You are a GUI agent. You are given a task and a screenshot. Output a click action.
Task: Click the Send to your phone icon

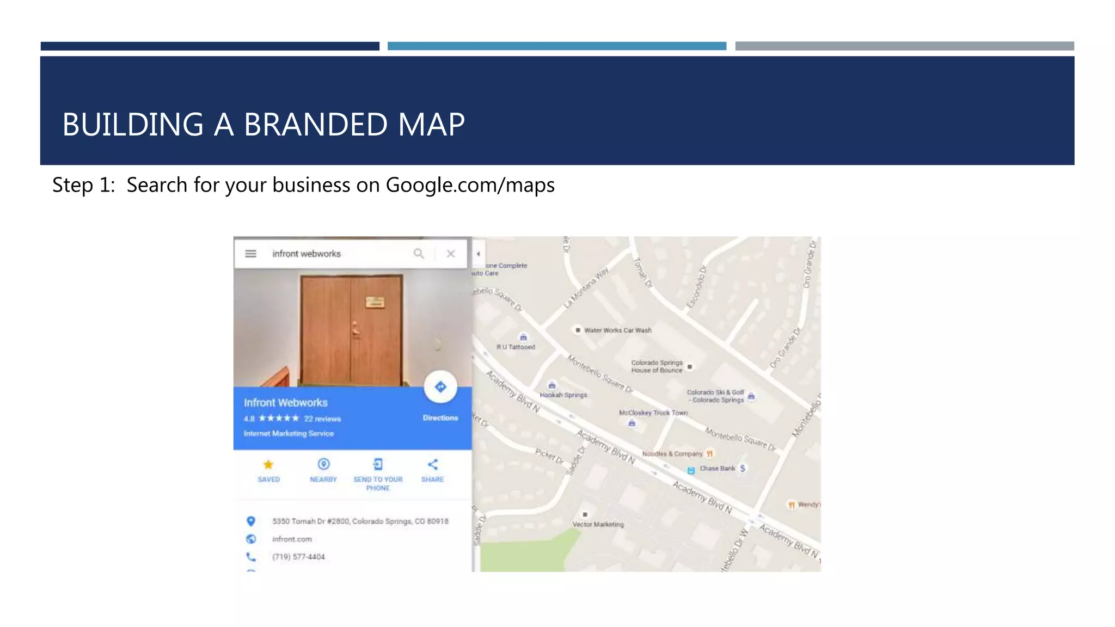point(378,464)
